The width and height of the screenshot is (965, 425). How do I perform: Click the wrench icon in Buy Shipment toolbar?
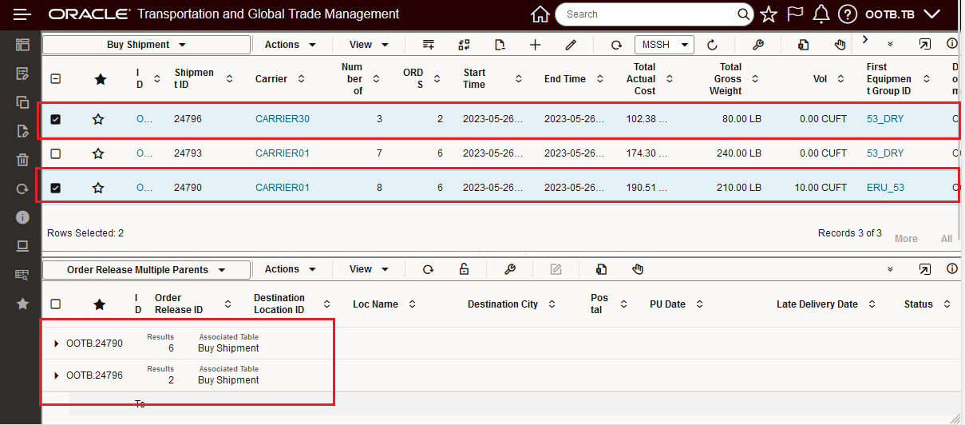click(x=758, y=45)
